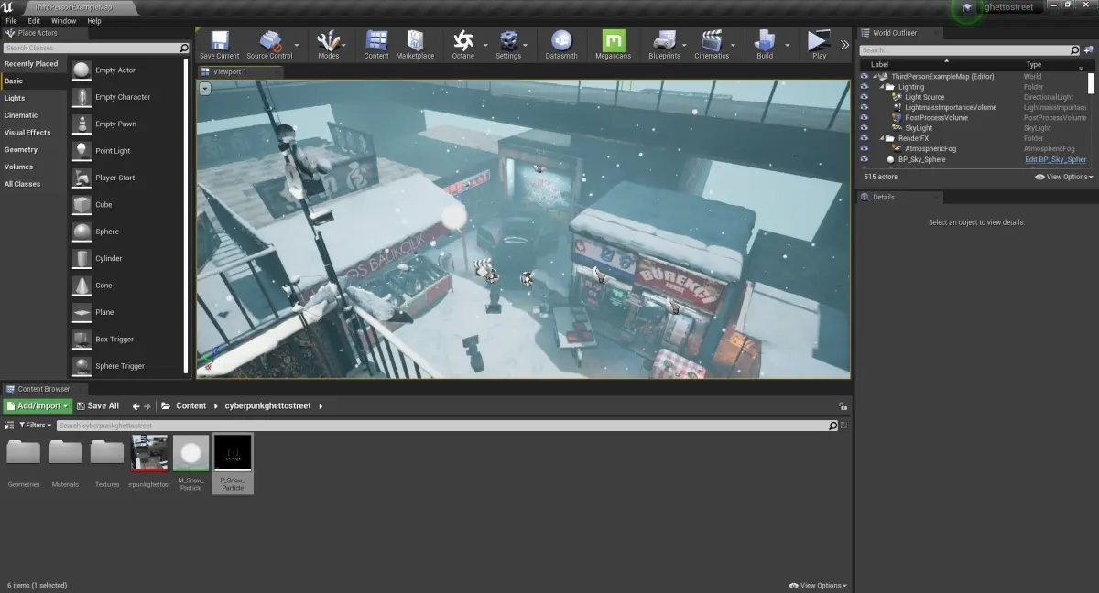Open the Blueprints toolbar icon
1099x593 pixels.
[664, 42]
